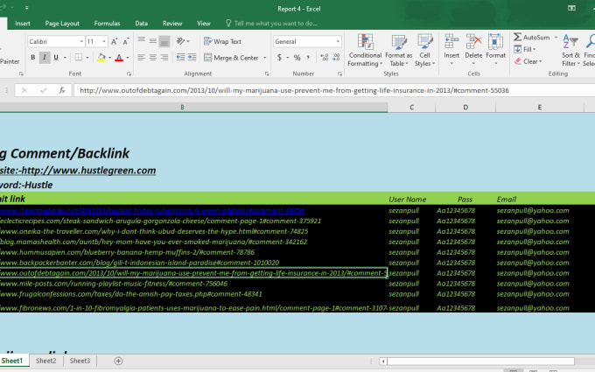The height and width of the screenshot is (372, 595).
Task: Open the Merge & Center dropdown arrow
Action: click(265, 58)
